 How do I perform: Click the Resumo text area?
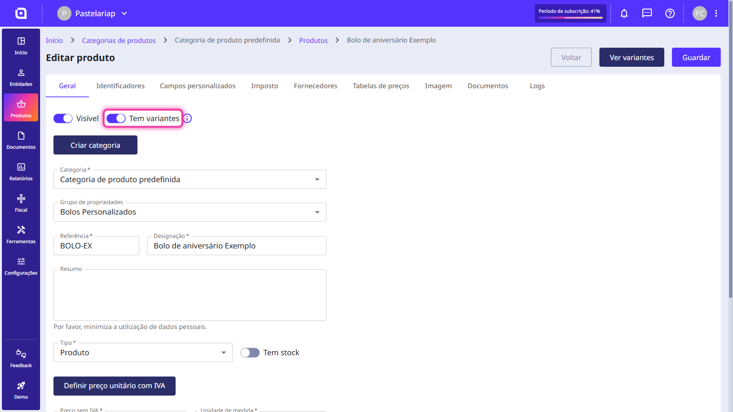click(190, 295)
